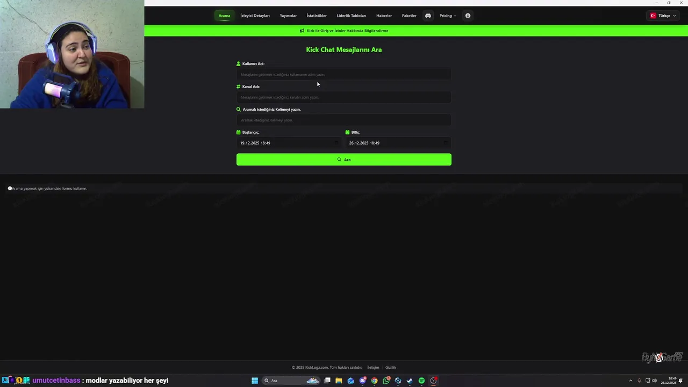Open Discord app in the taskbar
The height and width of the screenshot is (387, 688).
point(363,381)
